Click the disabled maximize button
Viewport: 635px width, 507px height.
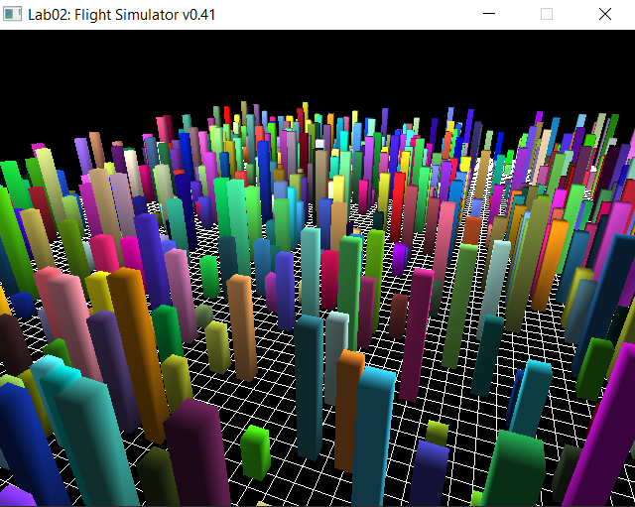546,15
